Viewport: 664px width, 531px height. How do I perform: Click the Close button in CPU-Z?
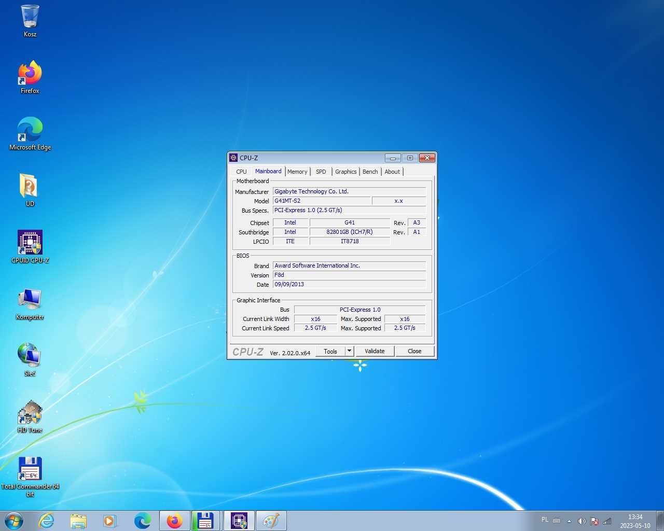[x=414, y=351]
